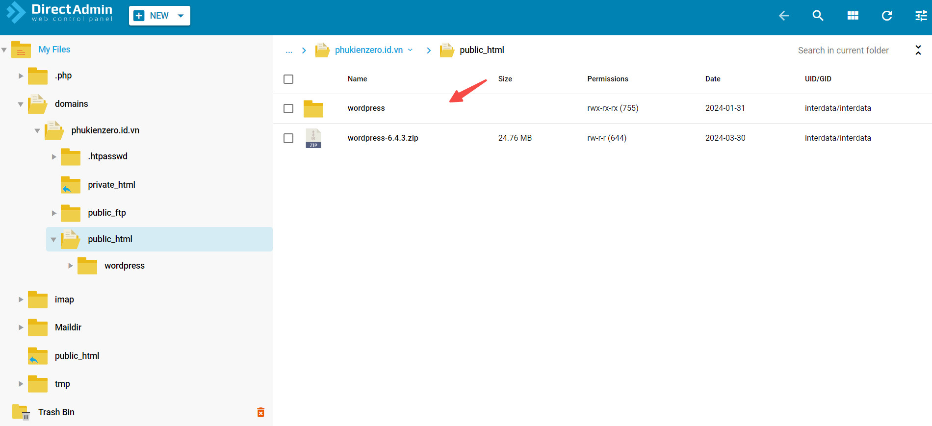Click the public_ftp folder icon
The image size is (932, 426).
pyautogui.click(x=71, y=213)
